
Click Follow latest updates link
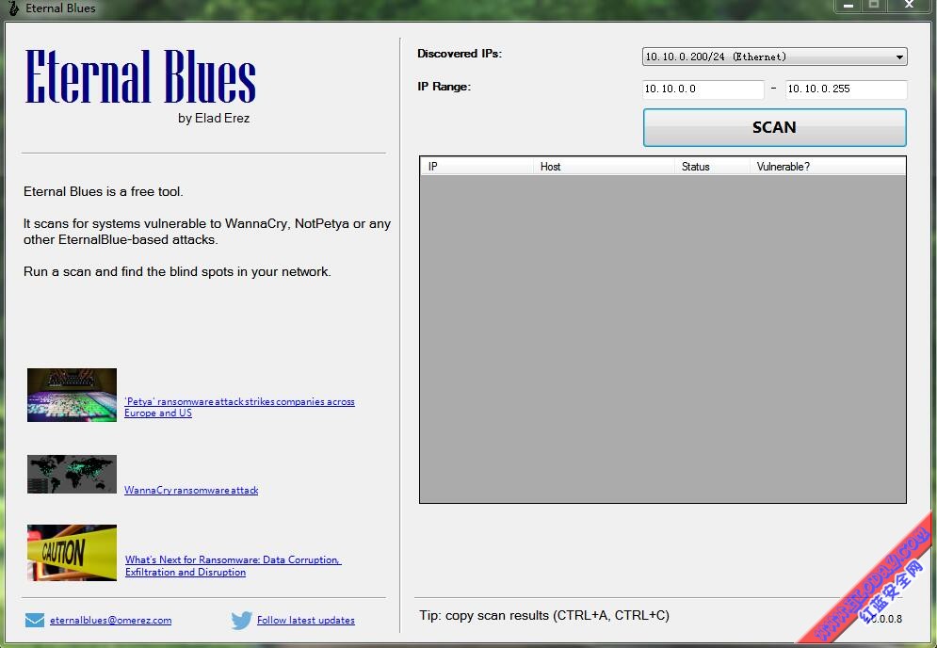306,620
